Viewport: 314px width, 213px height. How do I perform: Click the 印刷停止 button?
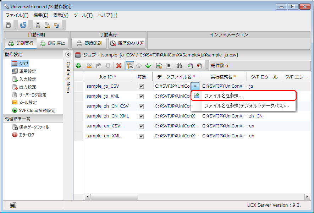click(53, 43)
